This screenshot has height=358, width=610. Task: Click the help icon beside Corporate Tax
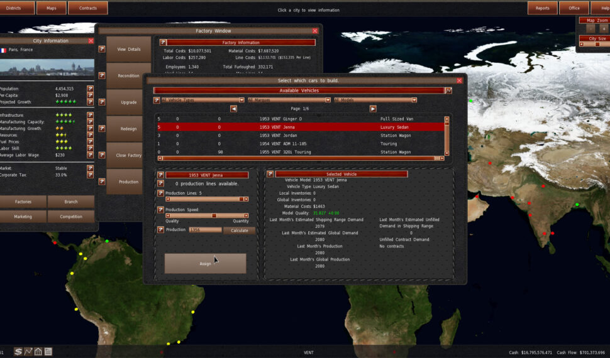pyautogui.click(x=90, y=175)
